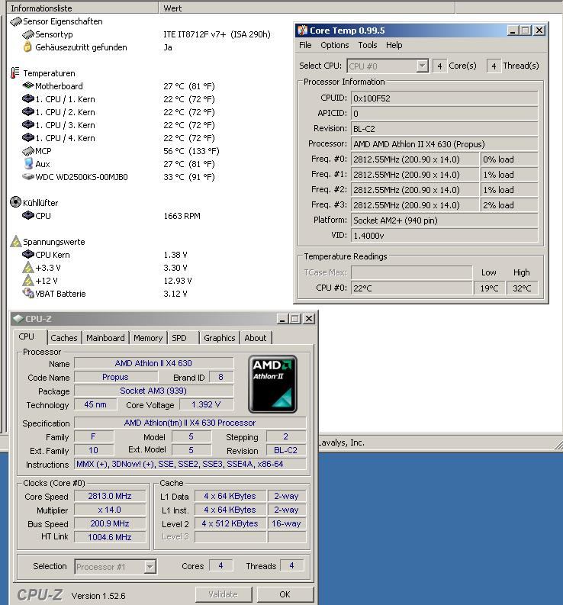Click the Processor field AMD Athlon II X4 630 (Propus)
This screenshot has height=605, width=563.
pos(444,144)
